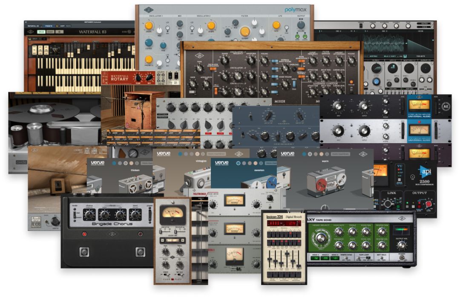This screenshot has width=460, height=297.
Task: Click the OUTPUT VOLUME knob in PolyMax
Action: pos(301,25)
